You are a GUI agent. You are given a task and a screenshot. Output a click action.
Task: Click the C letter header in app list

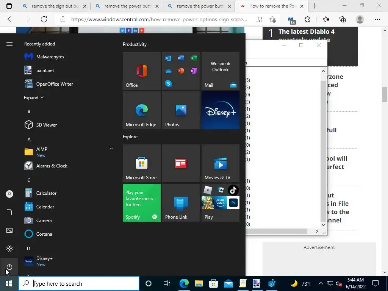[29, 180]
